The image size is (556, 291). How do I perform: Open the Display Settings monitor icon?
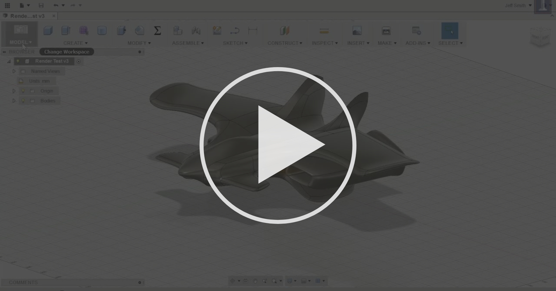[x=290, y=281]
